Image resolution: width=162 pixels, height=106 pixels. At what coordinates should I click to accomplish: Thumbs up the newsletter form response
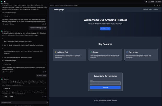coord(43,72)
